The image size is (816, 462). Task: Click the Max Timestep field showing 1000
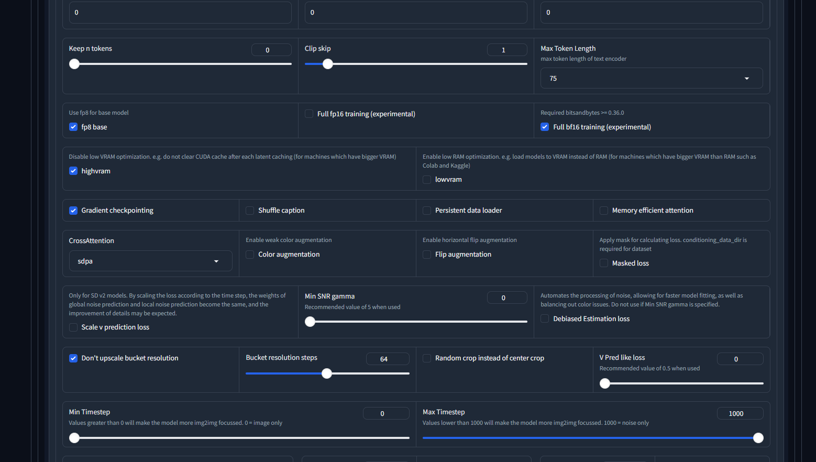(740, 413)
